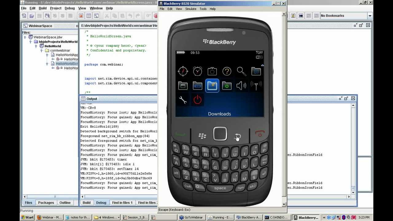
Task: Open the Search magnifier icon on the phone
Action: (x=241, y=72)
